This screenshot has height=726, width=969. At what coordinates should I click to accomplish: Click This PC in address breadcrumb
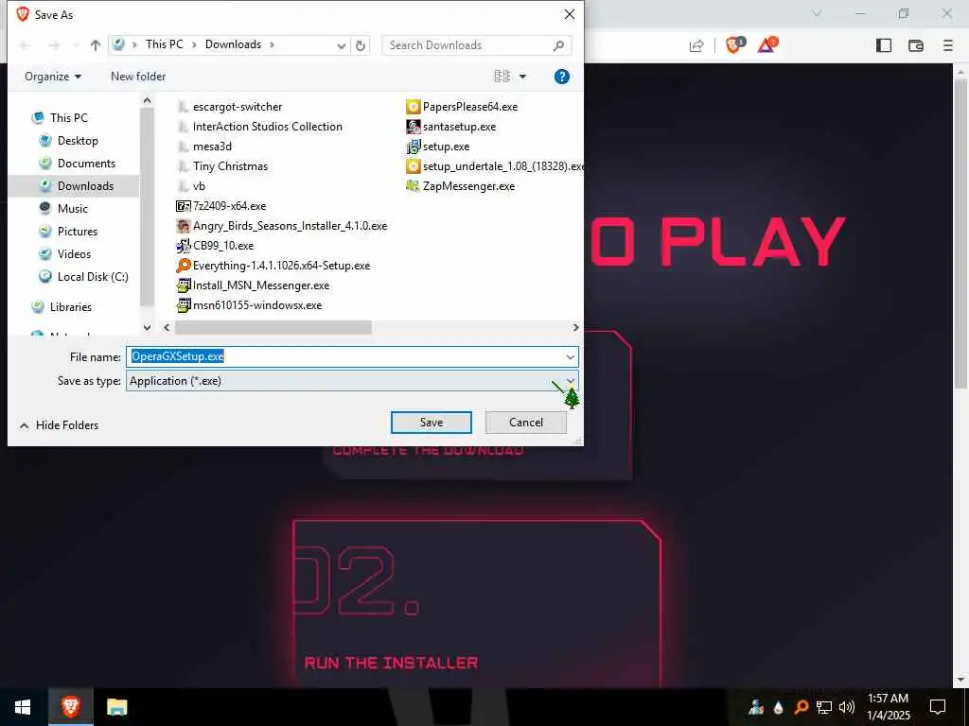point(165,44)
